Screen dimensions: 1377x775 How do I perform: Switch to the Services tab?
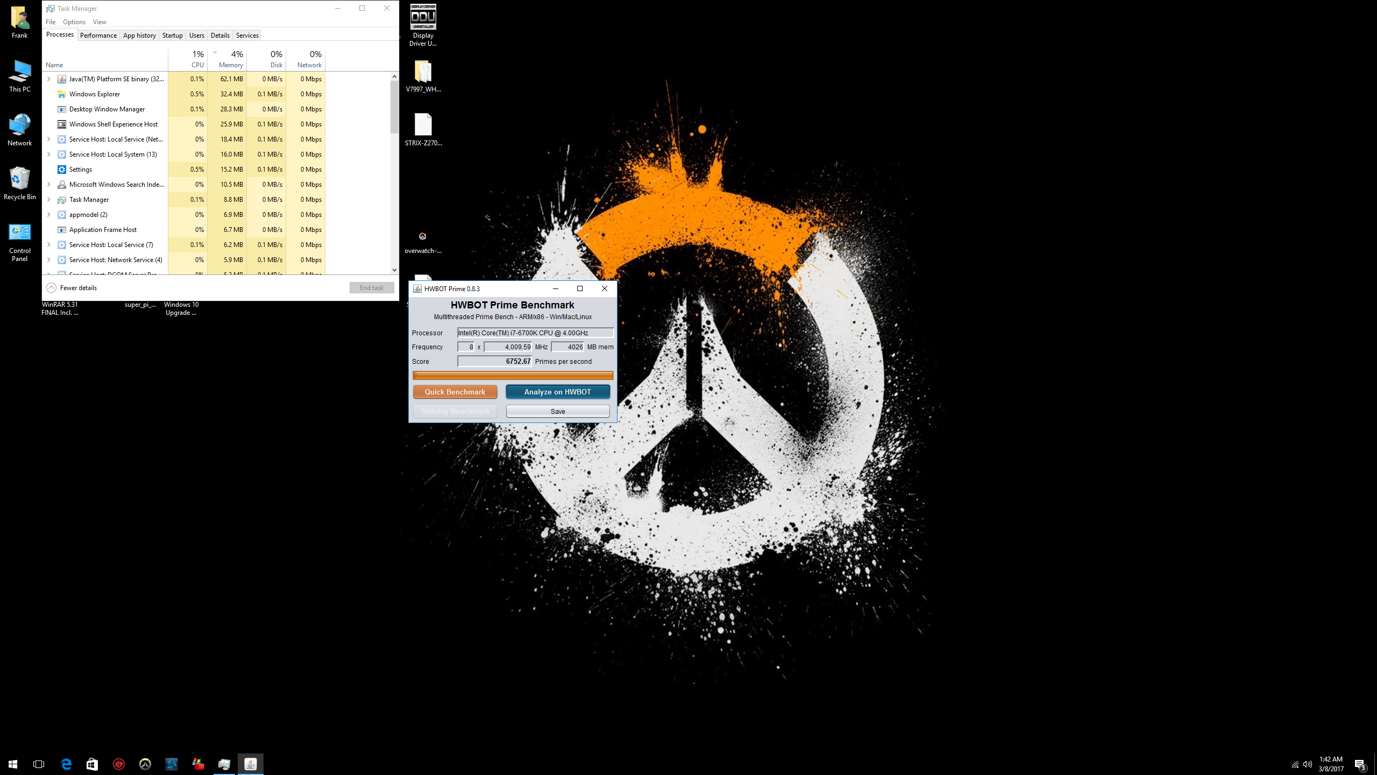tap(247, 36)
